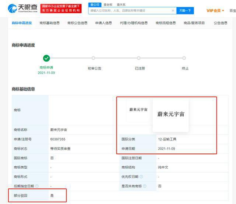This screenshot has width=236, height=204.
Task: Click the small 蔚来元宇宙 trademark thumbnail
Action: (x=138, y=110)
